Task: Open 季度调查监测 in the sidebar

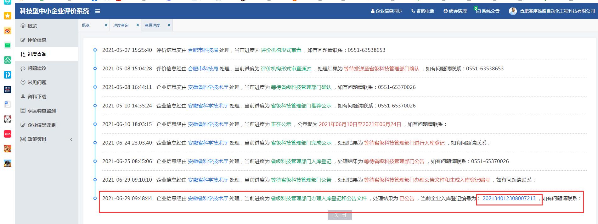Action: (x=41, y=111)
